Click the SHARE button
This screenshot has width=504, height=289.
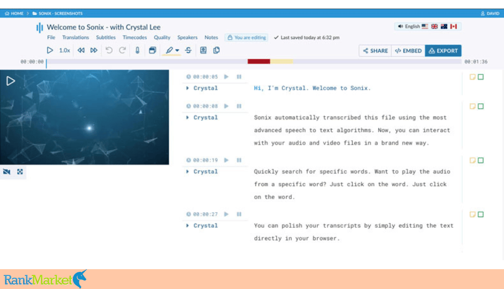click(x=375, y=51)
